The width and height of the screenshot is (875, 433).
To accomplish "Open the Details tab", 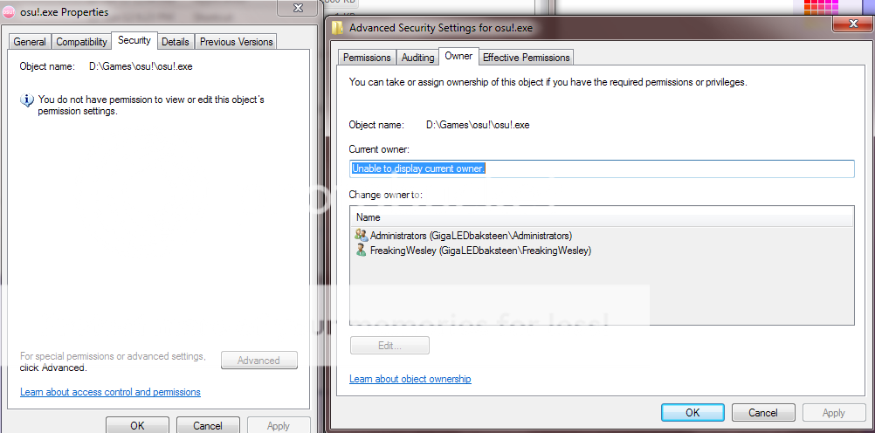I will point(176,42).
